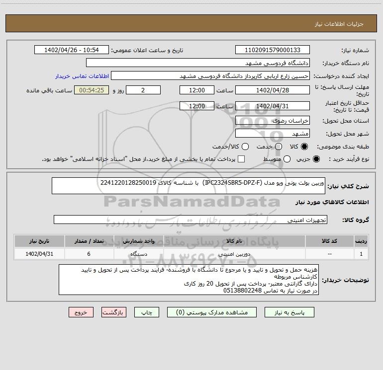Screen dimensions: 383x370
Task: Click the price validity date 1402/04/31 field
Action: (273, 106)
